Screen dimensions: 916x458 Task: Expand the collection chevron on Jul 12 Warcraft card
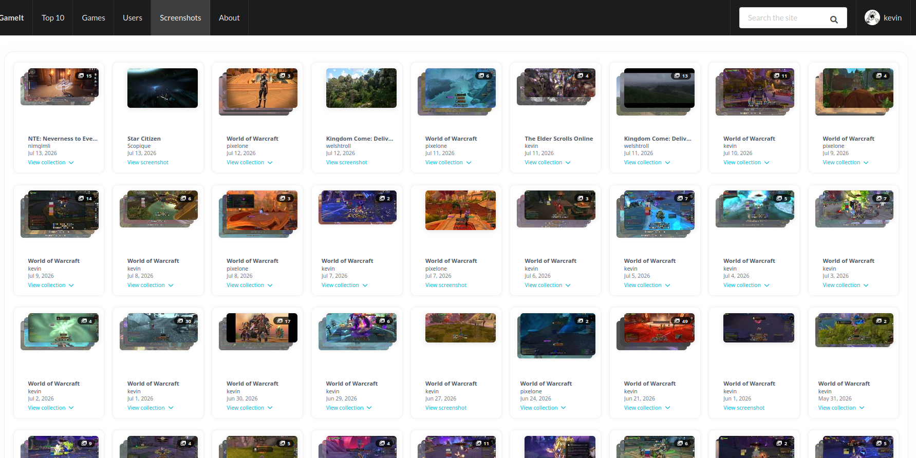click(x=270, y=163)
